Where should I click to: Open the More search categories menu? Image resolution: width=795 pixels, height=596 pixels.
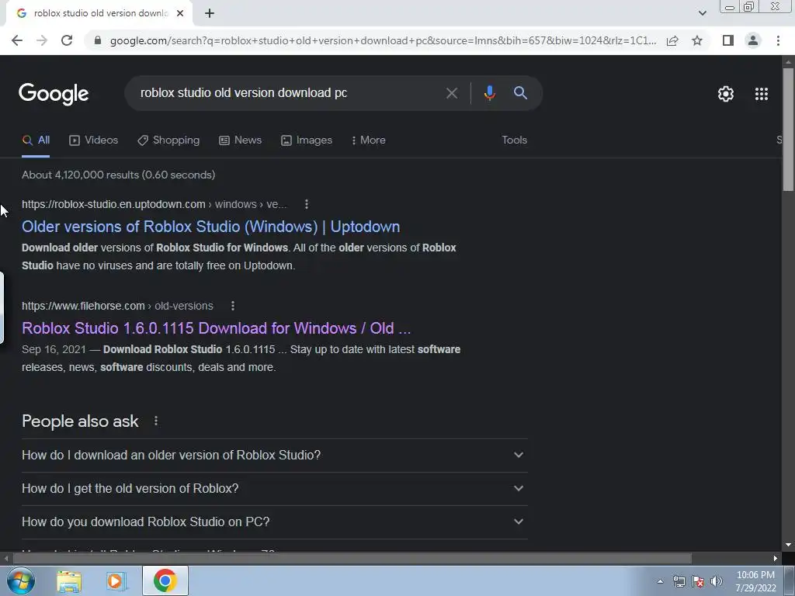[369, 140]
